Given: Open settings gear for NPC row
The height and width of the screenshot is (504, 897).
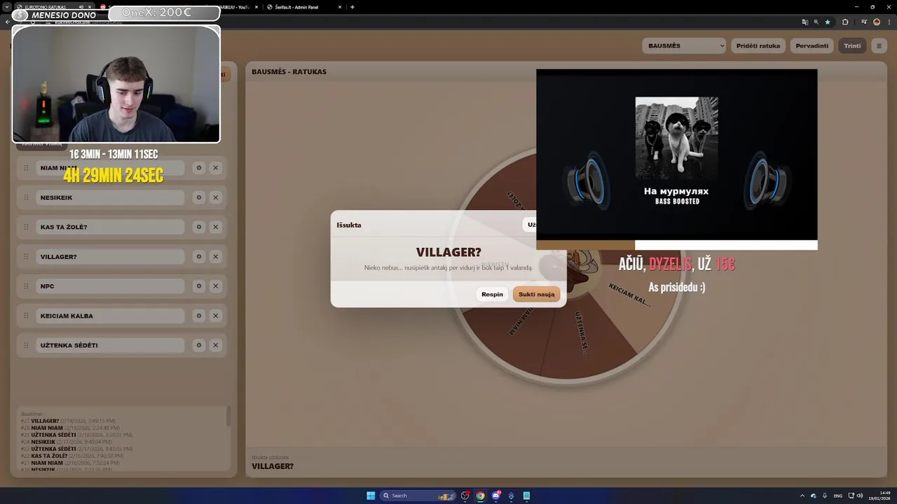Looking at the screenshot, I should [x=199, y=286].
